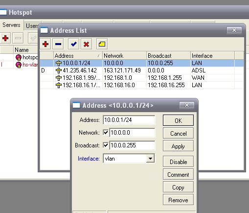Click the Copy button
Viewport: 249px width, 213px height.
(x=178, y=187)
